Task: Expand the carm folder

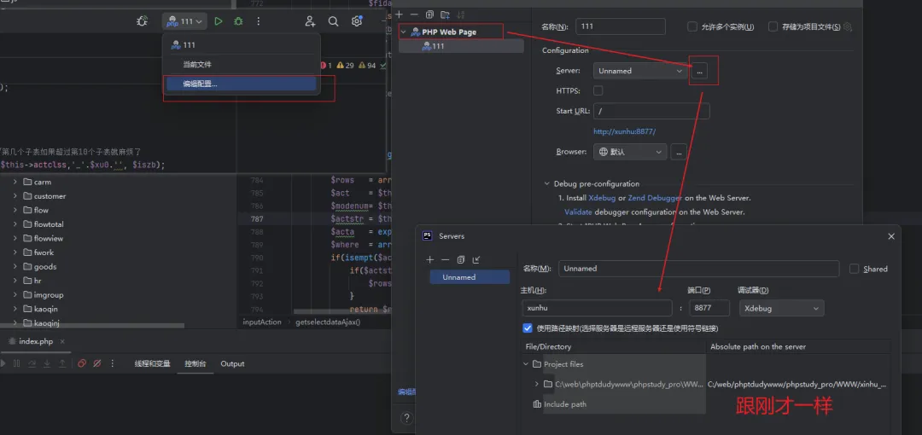Action: coord(15,182)
